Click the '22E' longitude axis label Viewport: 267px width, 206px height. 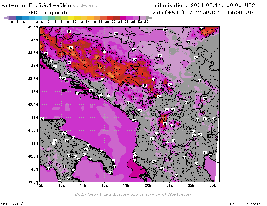pos(191,185)
